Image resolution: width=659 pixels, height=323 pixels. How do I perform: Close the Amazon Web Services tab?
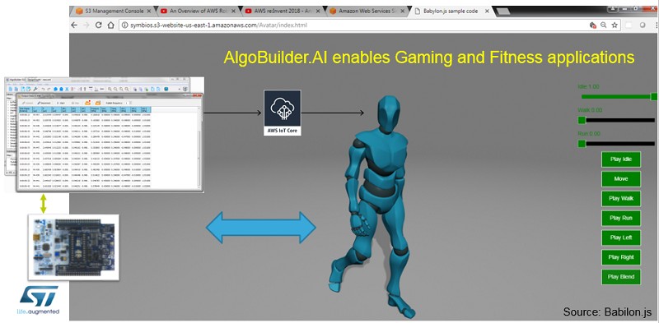click(x=403, y=12)
